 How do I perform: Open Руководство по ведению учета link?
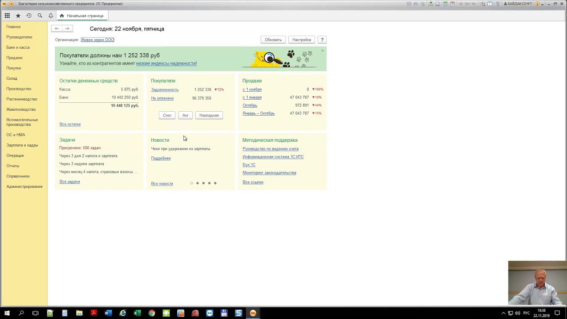pos(271,149)
